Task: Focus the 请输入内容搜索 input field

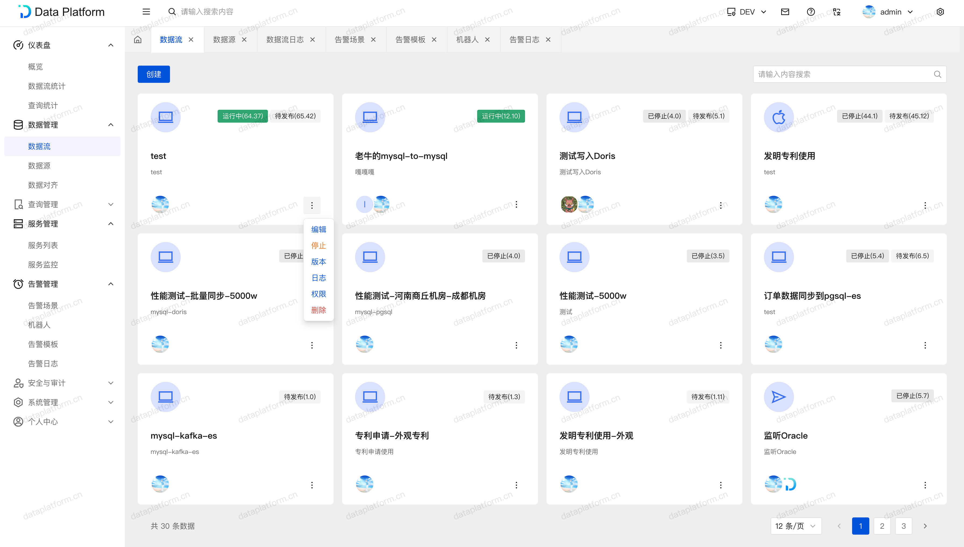Action: pos(842,74)
